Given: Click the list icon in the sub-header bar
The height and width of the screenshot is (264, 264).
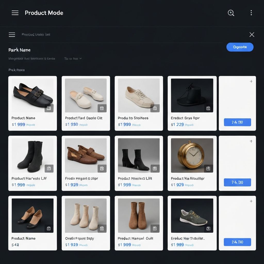Looking at the screenshot, I should click(12, 35).
